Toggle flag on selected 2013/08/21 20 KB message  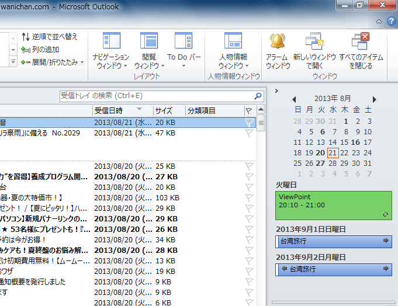[x=250, y=123]
